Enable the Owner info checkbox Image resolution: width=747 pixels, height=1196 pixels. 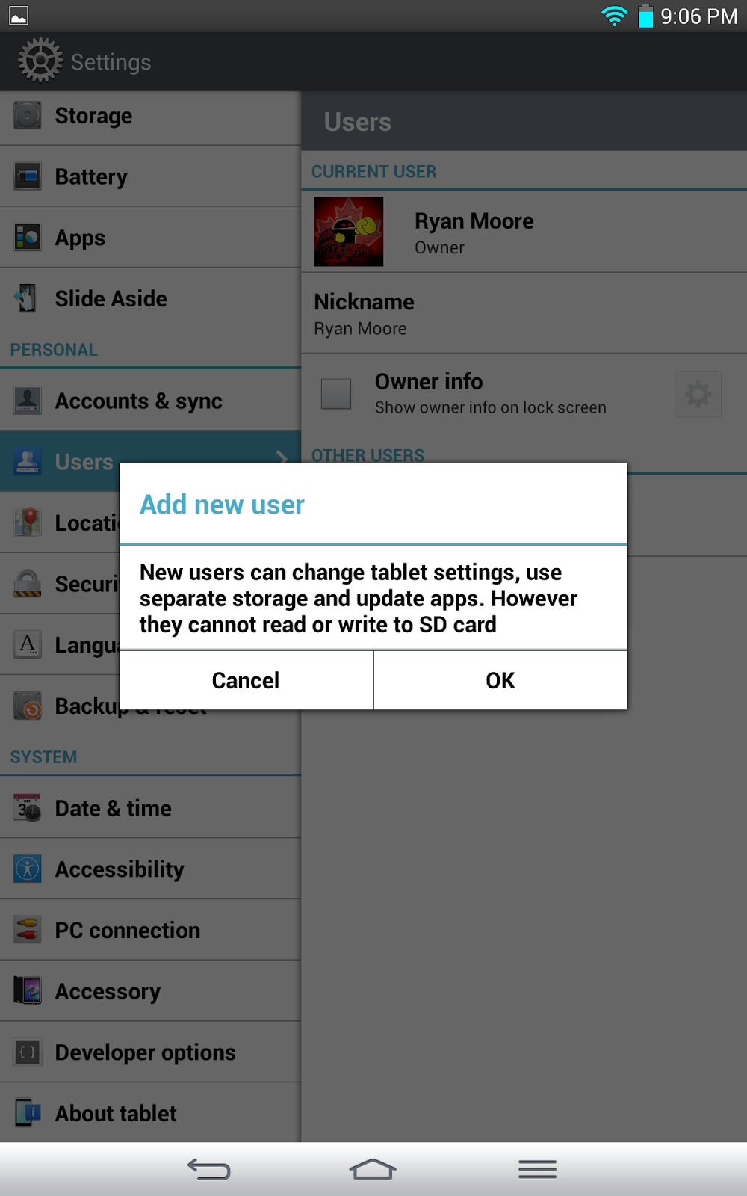336,394
